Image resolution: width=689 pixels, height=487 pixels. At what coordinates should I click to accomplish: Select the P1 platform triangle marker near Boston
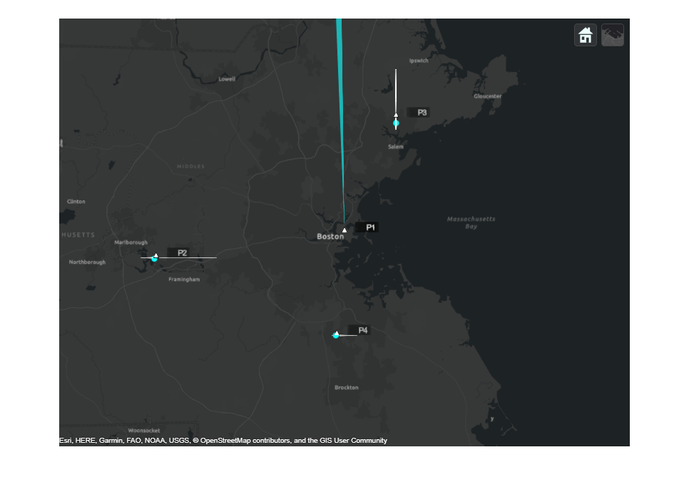point(344,230)
